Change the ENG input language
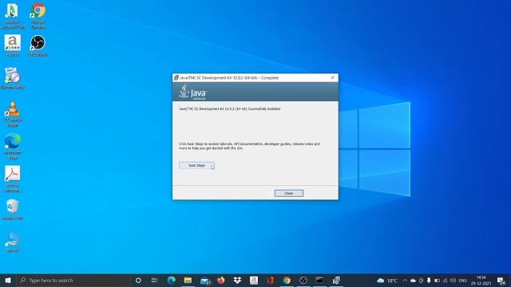The width and height of the screenshot is (511, 287). tap(463, 280)
